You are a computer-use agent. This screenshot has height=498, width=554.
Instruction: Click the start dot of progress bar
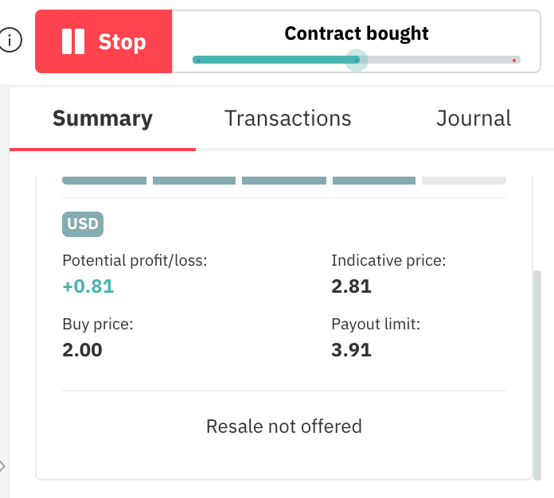click(198, 60)
